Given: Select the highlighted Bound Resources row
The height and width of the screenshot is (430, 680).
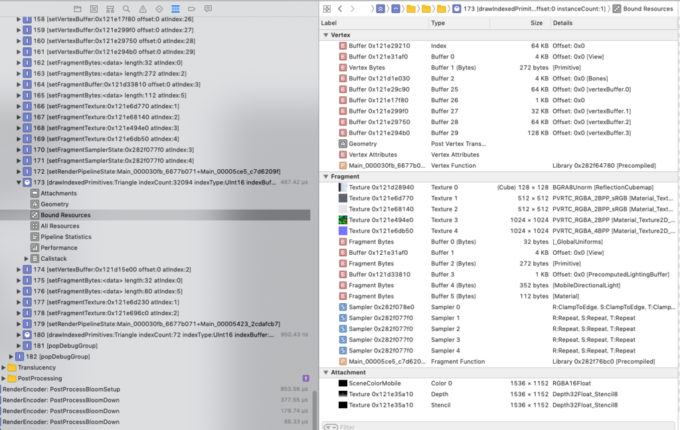Looking at the screenshot, I should (x=155, y=215).
